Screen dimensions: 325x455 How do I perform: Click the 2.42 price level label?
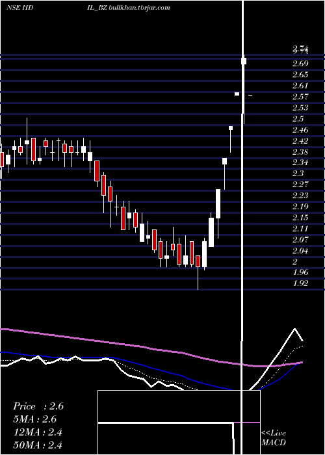click(300, 141)
